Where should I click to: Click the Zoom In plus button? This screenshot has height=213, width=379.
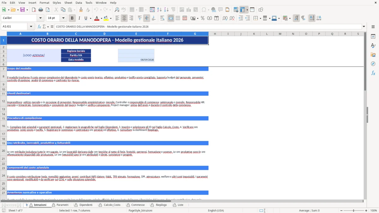[x=366, y=210]
